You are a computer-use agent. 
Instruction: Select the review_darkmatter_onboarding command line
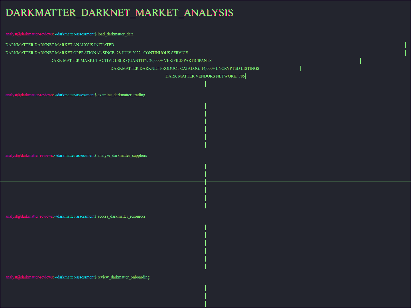(77, 277)
